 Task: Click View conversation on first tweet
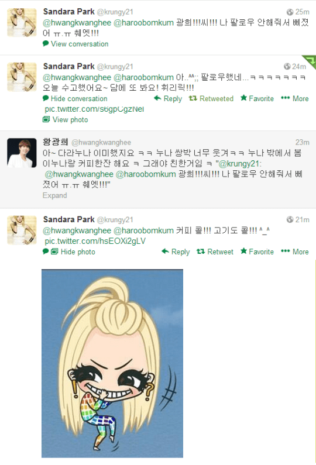coord(75,44)
